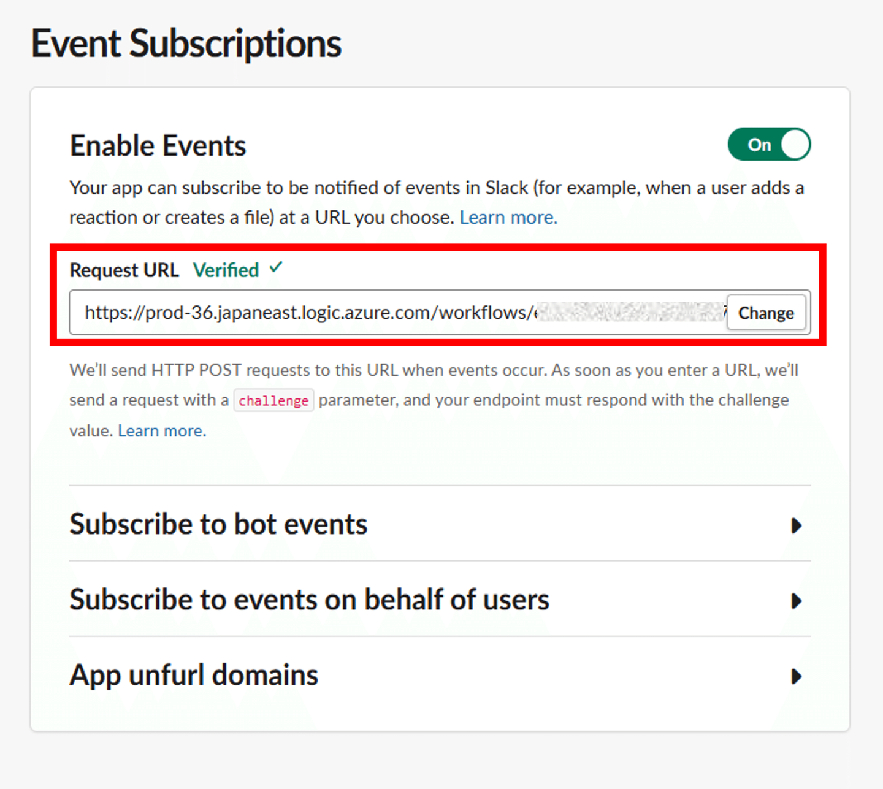Open Subscribe to events on behalf of users heading
Image resolution: width=883 pixels, height=789 pixels.
(309, 600)
